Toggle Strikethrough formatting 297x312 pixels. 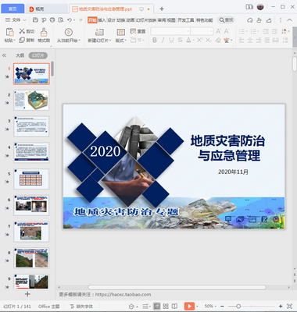[x=180, y=41]
